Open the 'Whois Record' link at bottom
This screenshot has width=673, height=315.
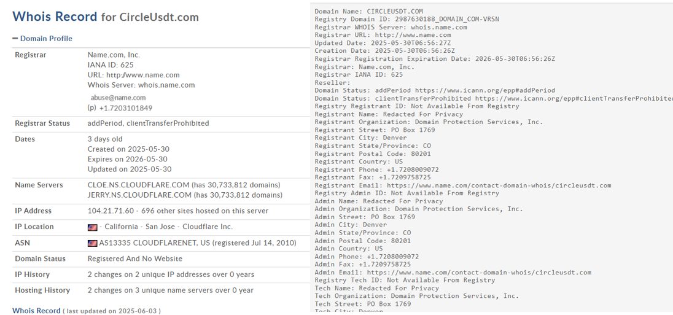(36, 311)
